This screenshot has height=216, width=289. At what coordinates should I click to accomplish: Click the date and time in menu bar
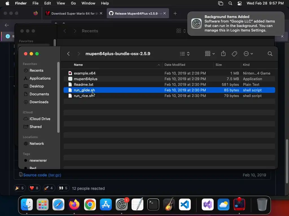coord(265,3)
